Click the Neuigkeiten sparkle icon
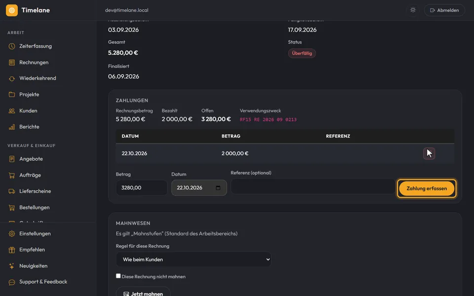Viewport: 474px width, 296px height. [12, 266]
